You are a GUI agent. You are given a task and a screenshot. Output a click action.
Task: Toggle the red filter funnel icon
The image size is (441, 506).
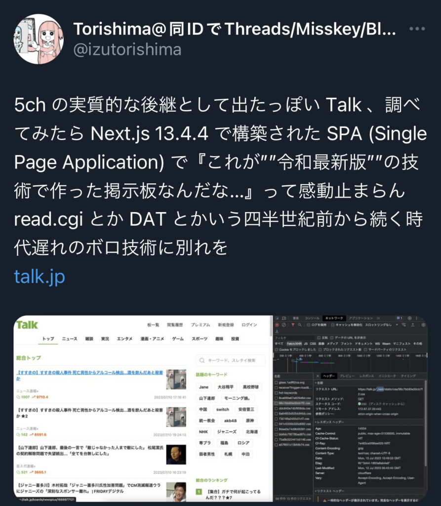[293, 325]
